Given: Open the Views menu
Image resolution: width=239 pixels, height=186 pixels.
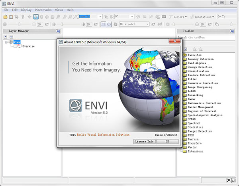Looking at the screenshot, I should (x=59, y=10).
